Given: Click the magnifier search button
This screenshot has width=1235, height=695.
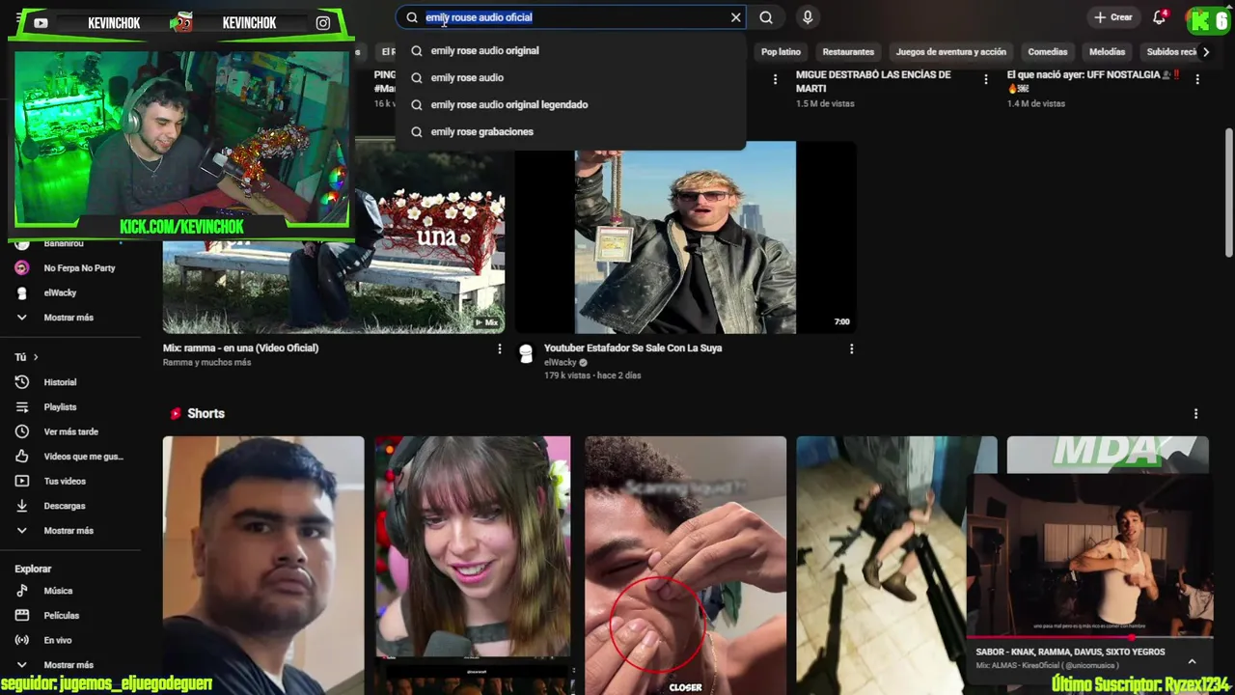Looking at the screenshot, I should pos(766,17).
